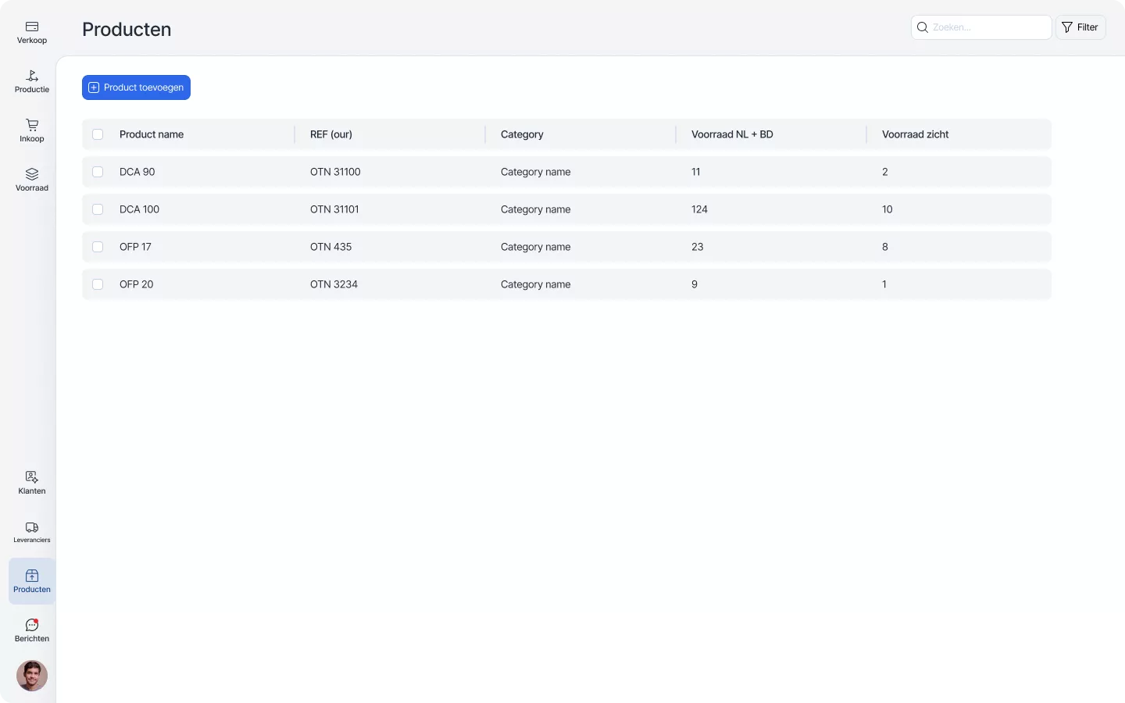Click stock value 23
This screenshot has width=1125, height=703.
pos(698,247)
